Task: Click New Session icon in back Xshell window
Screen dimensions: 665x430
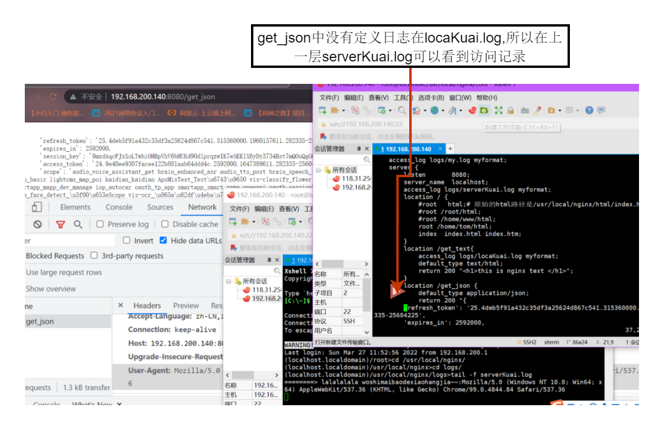Action: (x=233, y=221)
